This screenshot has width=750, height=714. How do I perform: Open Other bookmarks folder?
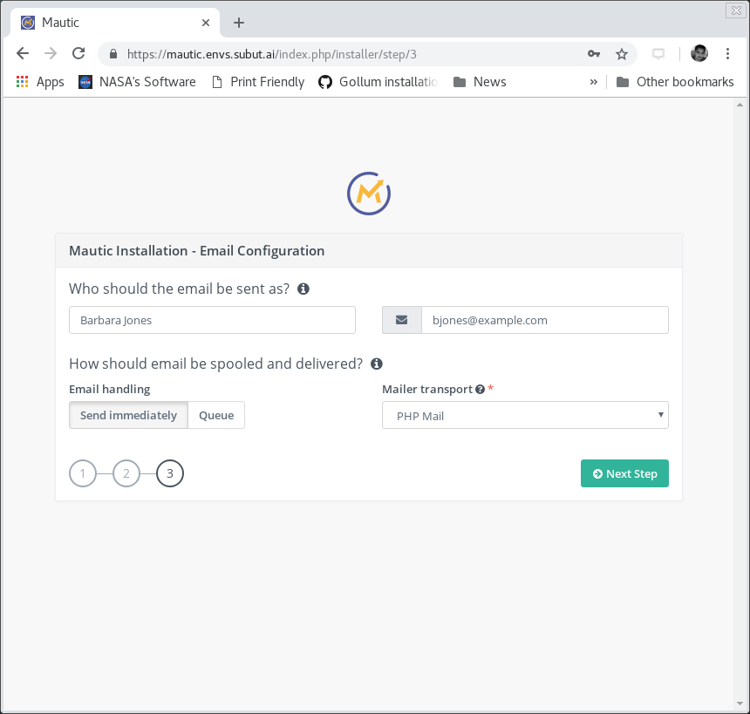click(675, 82)
